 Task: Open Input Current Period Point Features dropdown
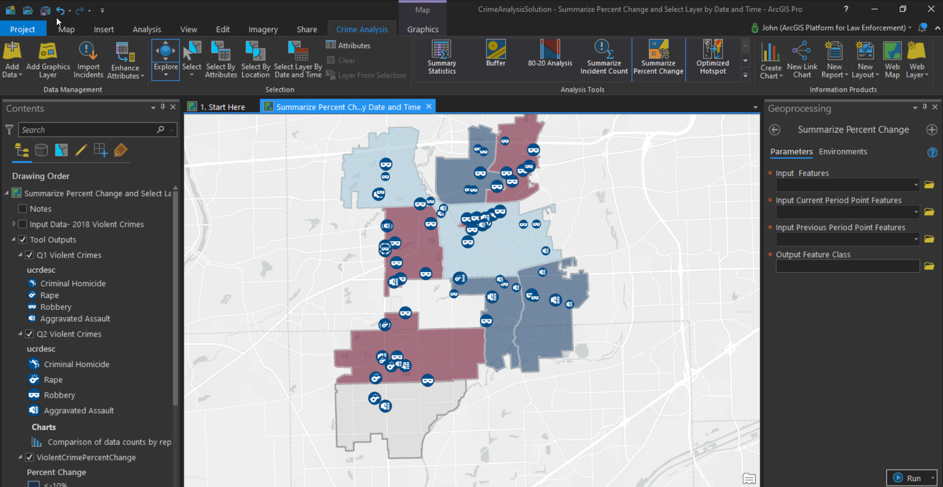click(x=916, y=212)
